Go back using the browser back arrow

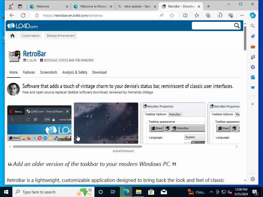(12, 15)
